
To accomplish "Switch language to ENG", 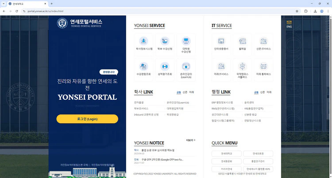I will pos(289,27).
